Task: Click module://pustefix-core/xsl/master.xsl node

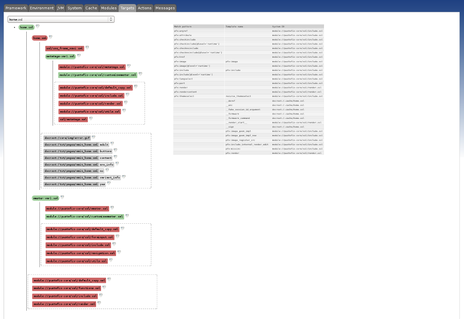Action: pos(77,209)
